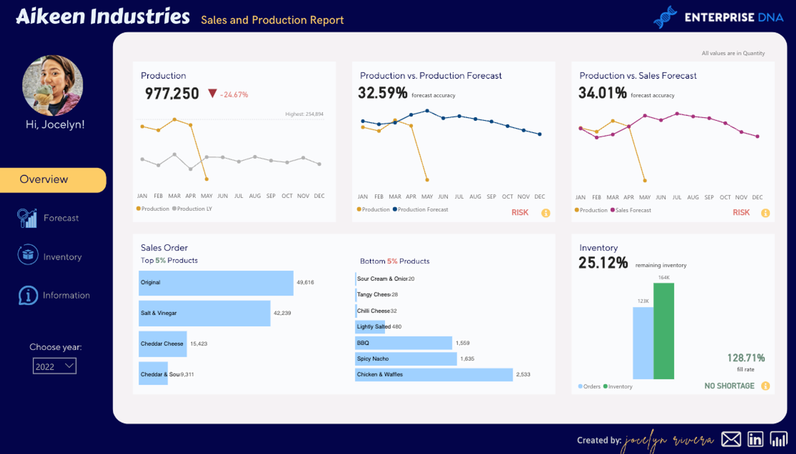Select the Forecast magnifier icon in sidebar

click(x=26, y=218)
